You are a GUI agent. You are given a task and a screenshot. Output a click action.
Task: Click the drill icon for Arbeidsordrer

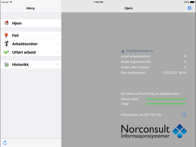pyautogui.click(x=6, y=44)
